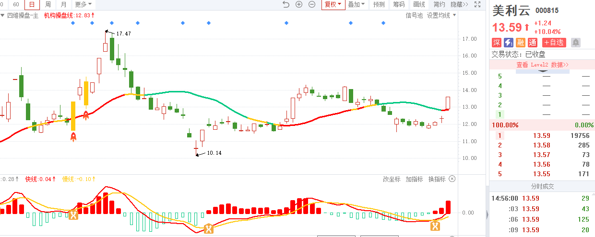This screenshot has height=237, width=595.
Task: Expand the order book handle below Level2 banner
Action: [544, 71]
